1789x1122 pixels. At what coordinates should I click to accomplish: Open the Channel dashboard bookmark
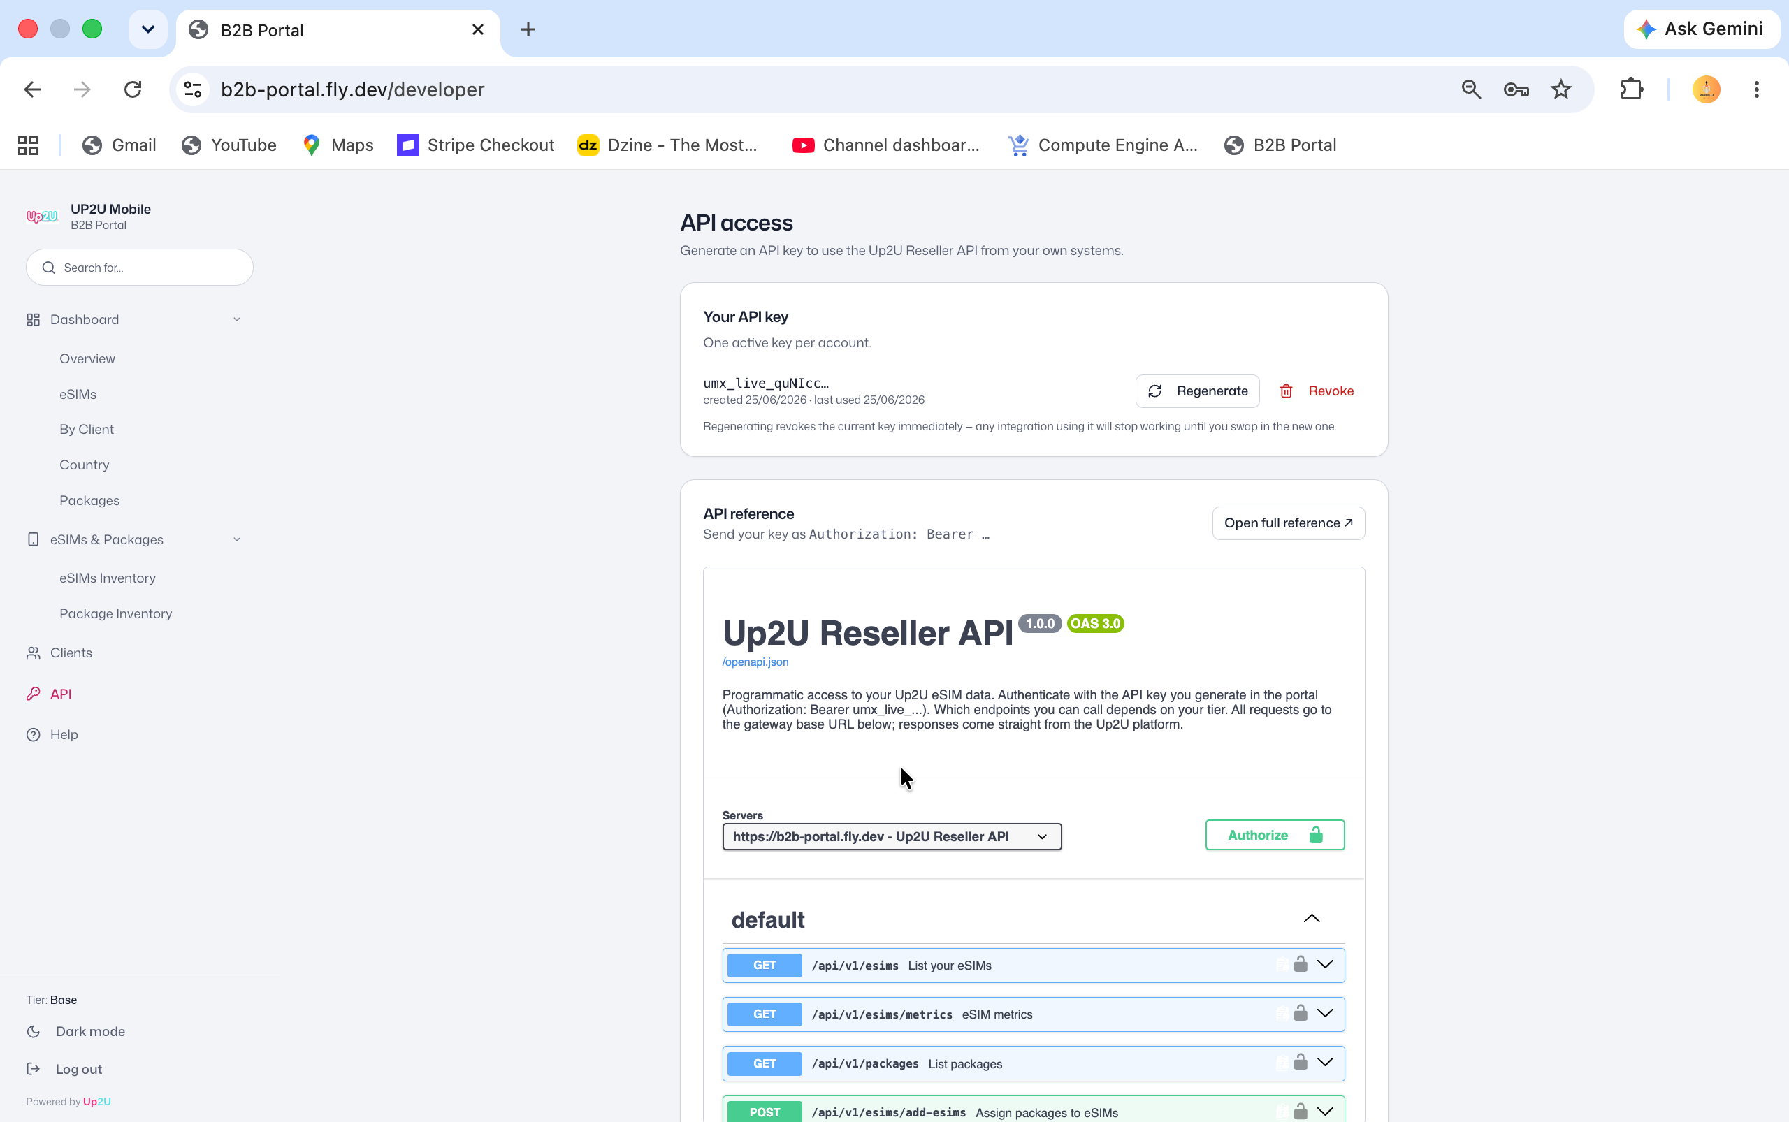(x=885, y=145)
